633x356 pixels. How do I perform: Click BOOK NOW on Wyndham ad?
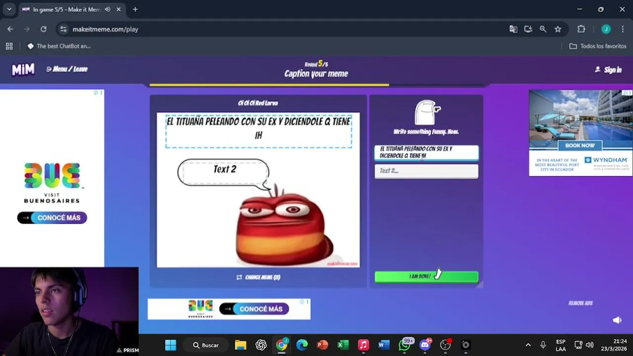click(x=580, y=145)
